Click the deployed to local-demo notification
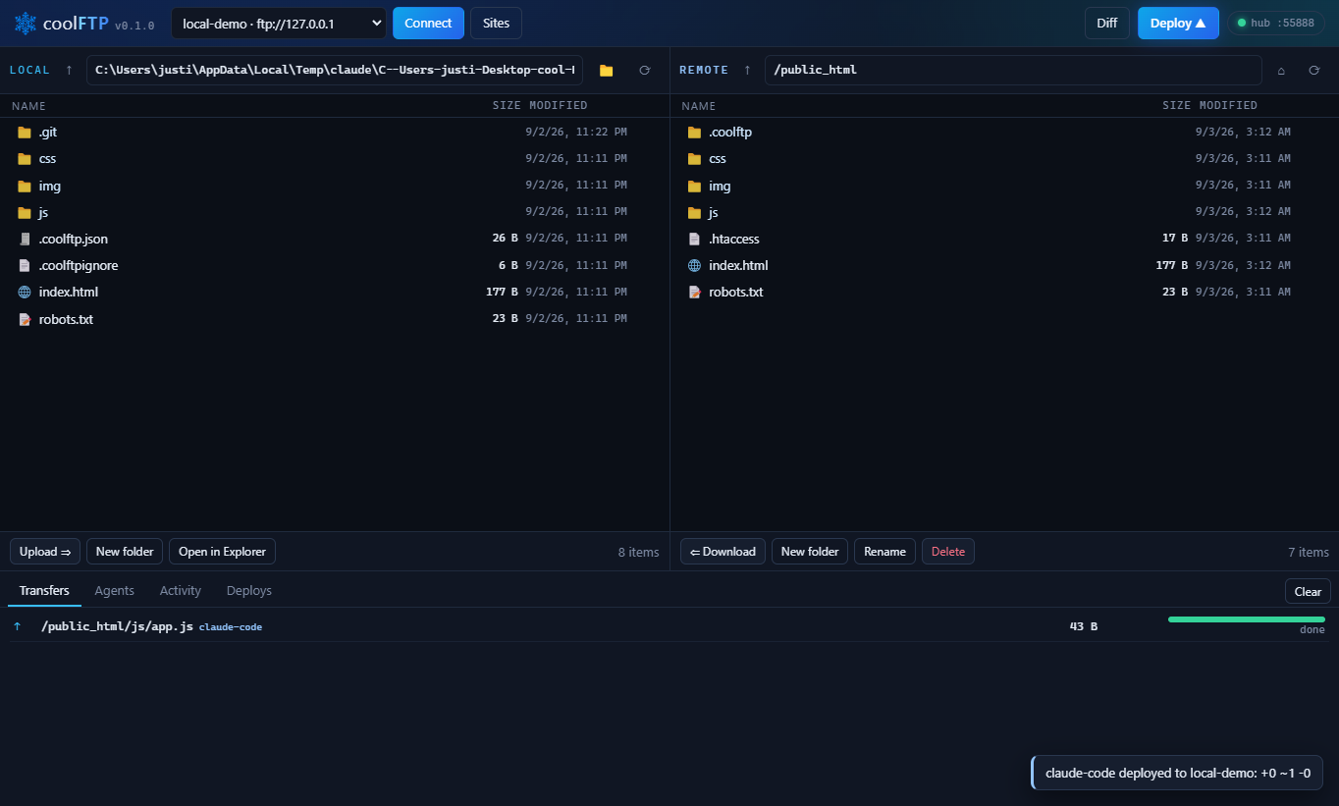The height and width of the screenshot is (806, 1339). pyautogui.click(x=1177, y=773)
